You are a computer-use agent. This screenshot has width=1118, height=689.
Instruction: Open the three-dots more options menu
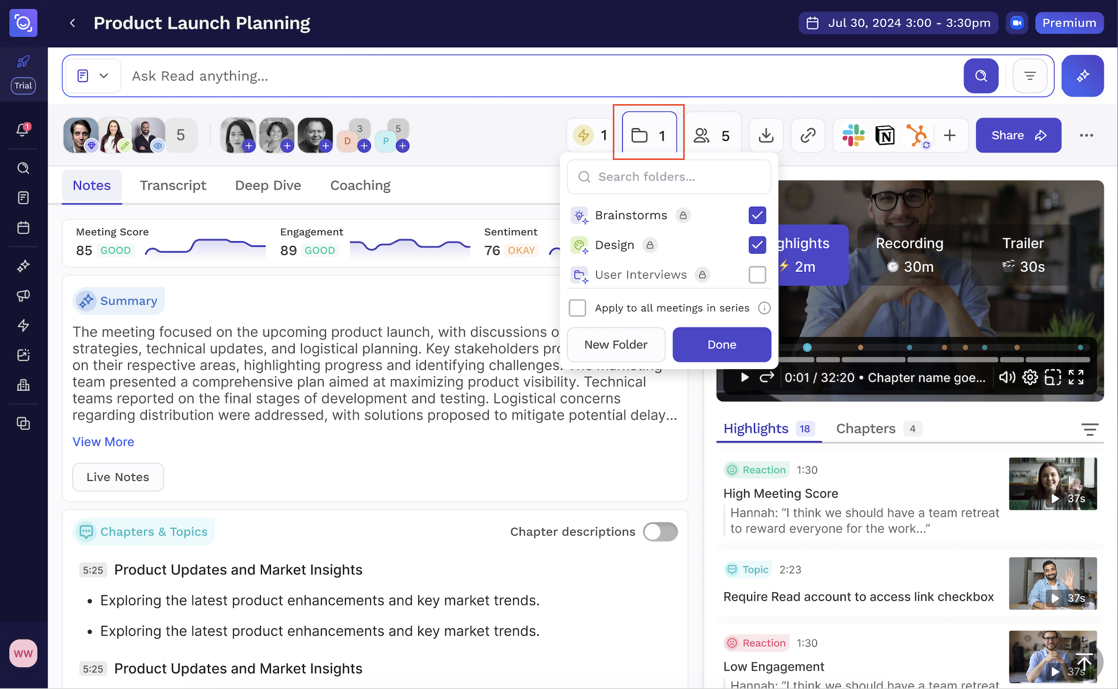pos(1086,135)
